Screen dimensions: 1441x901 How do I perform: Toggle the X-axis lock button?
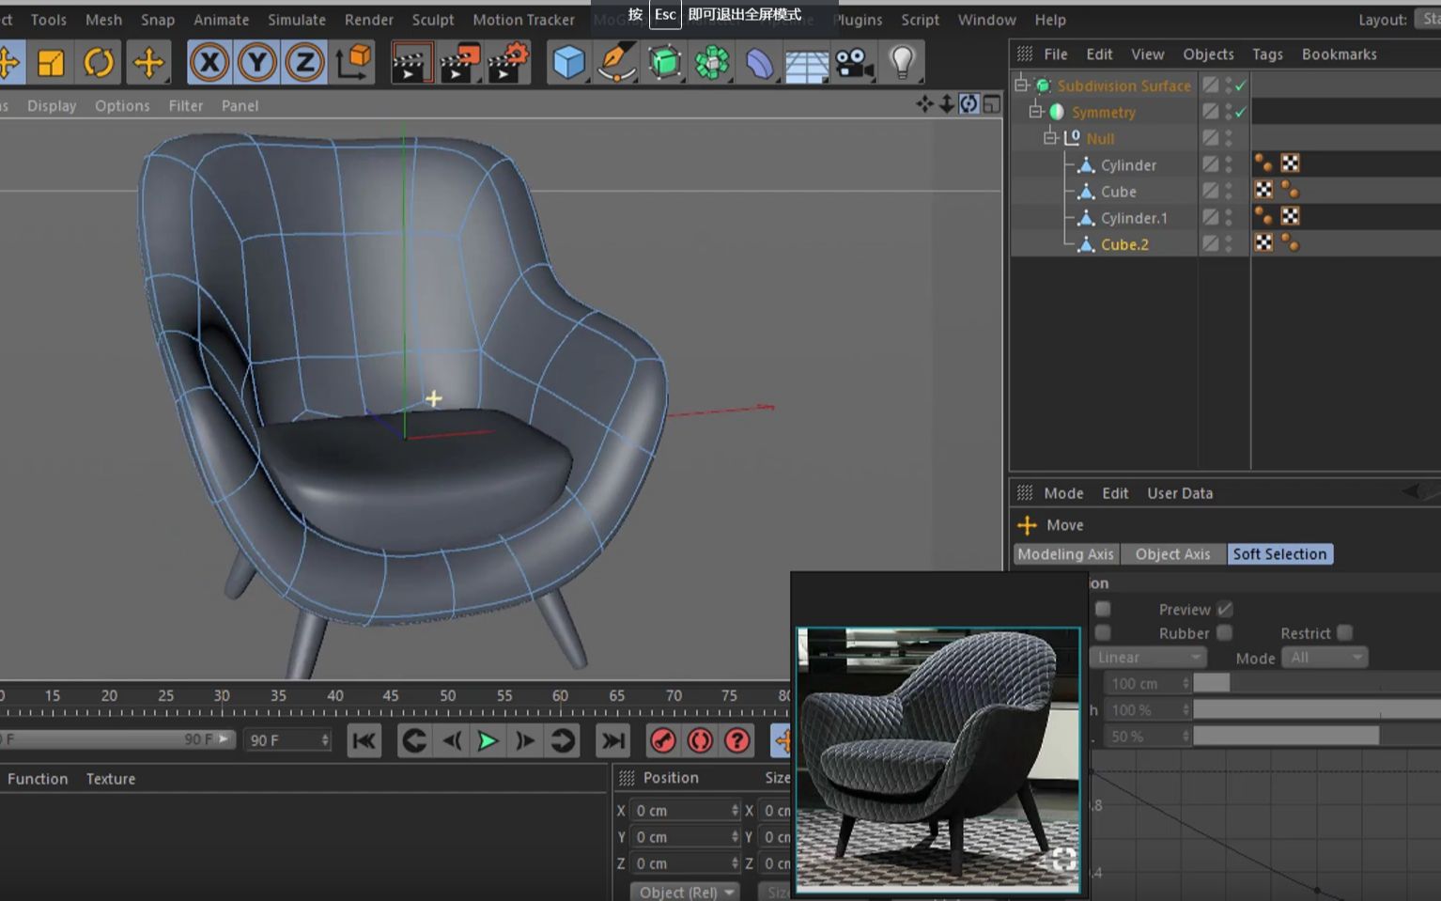209,61
